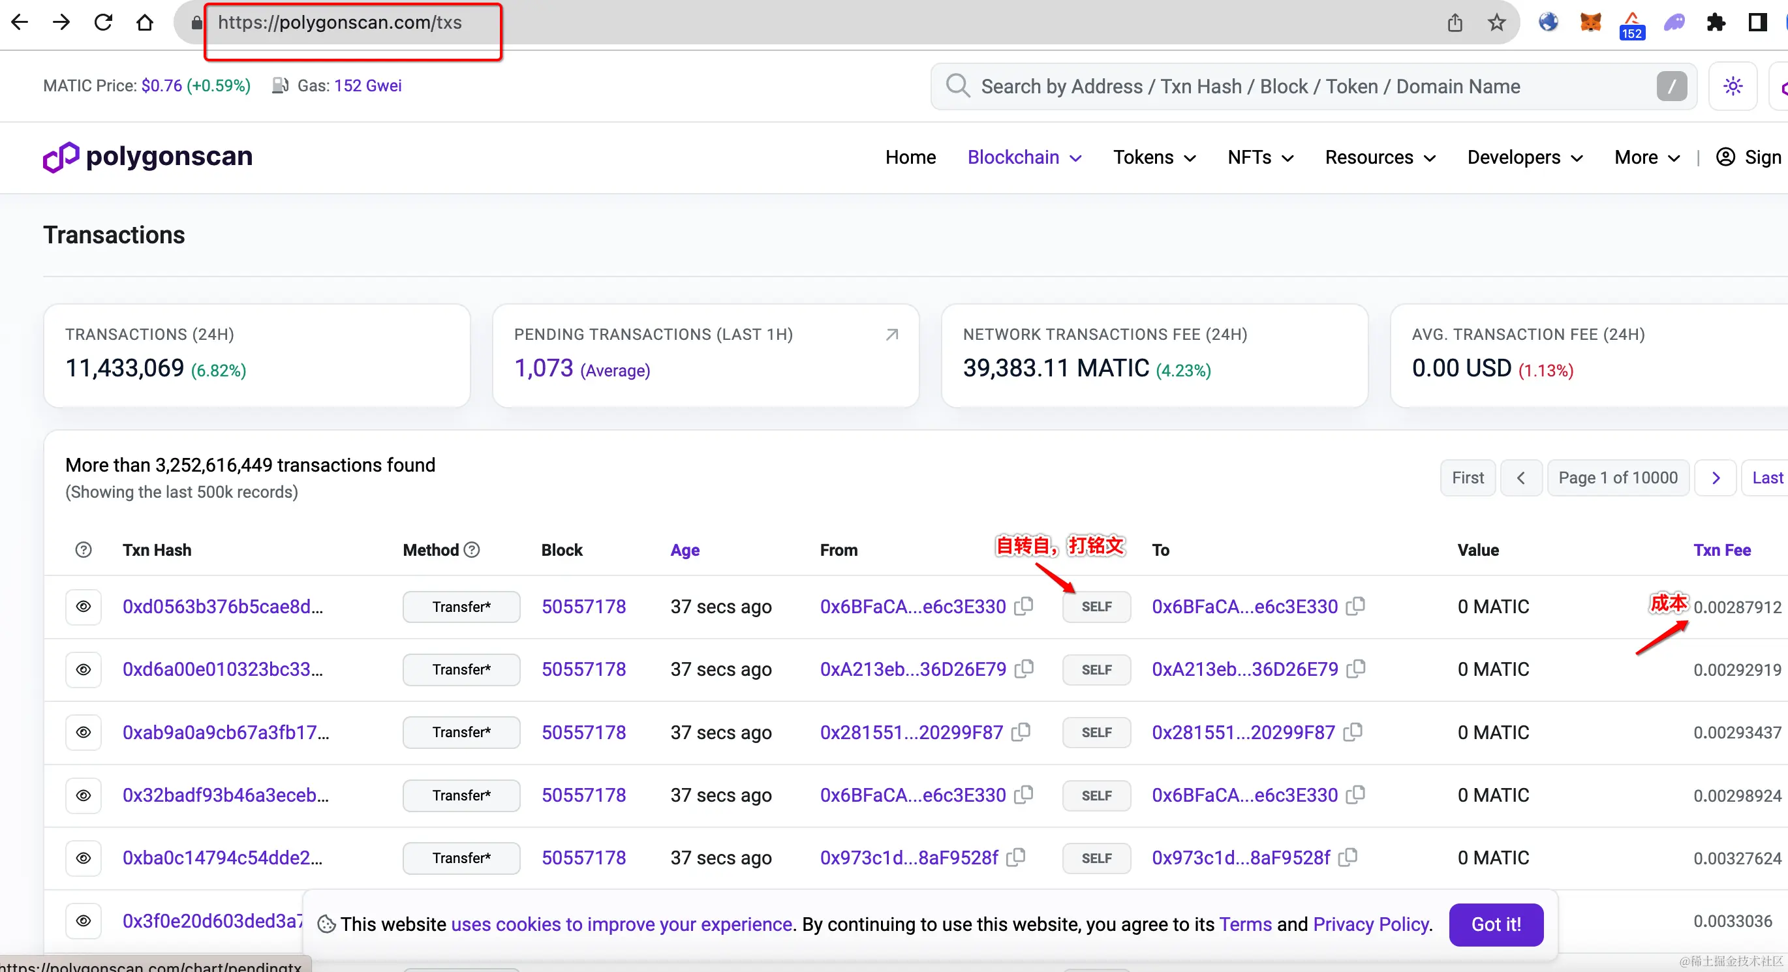Screen dimensions: 1788x972
Task: Expand the Blockchain menu dropdown
Action: pyautogui.click(x=1025, y=157)
